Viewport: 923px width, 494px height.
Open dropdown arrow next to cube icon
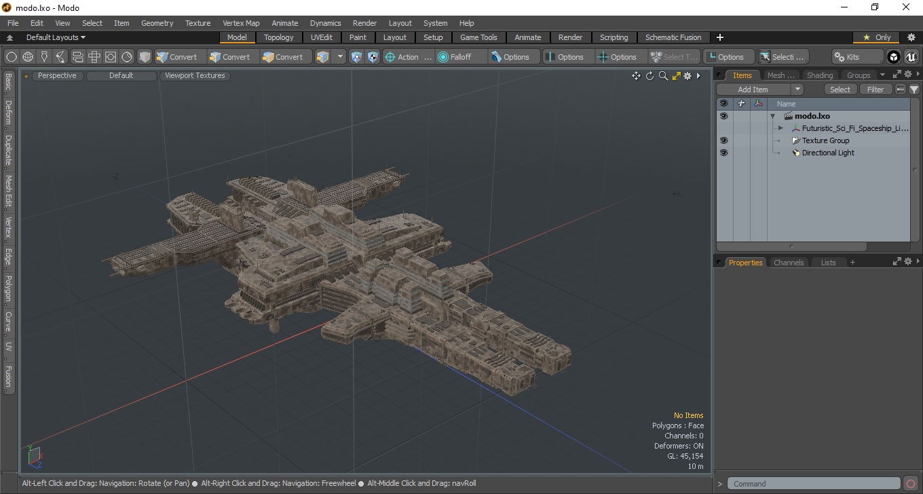341,57
